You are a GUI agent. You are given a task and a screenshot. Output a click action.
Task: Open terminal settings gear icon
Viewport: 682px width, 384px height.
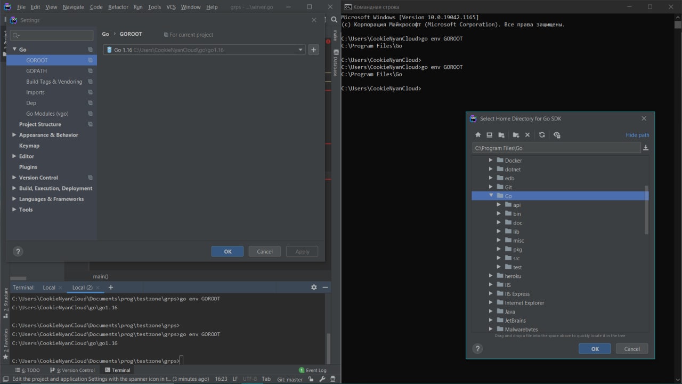[x=314, y=287]
